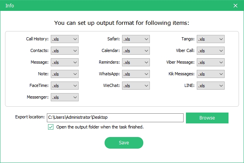Open the Viber Call format dropdown
Viewport: 244px width, 163px height.
point(211,51)
